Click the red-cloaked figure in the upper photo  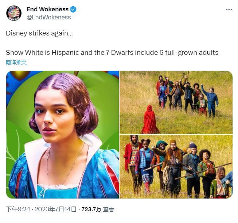(x=150, y=120)
